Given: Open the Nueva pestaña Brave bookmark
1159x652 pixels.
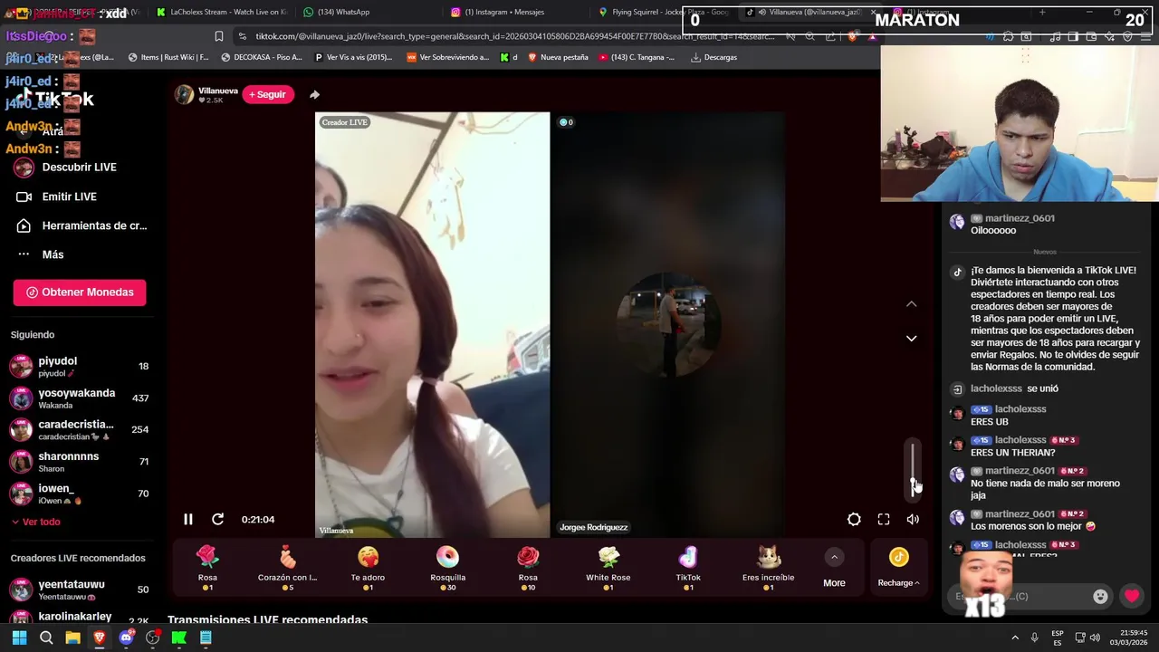Looking at the screenshot, I should point(559,57).
